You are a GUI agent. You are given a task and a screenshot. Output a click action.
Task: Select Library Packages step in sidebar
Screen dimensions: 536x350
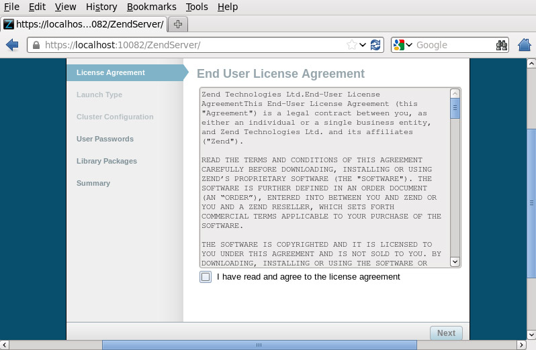pos(107,161)
